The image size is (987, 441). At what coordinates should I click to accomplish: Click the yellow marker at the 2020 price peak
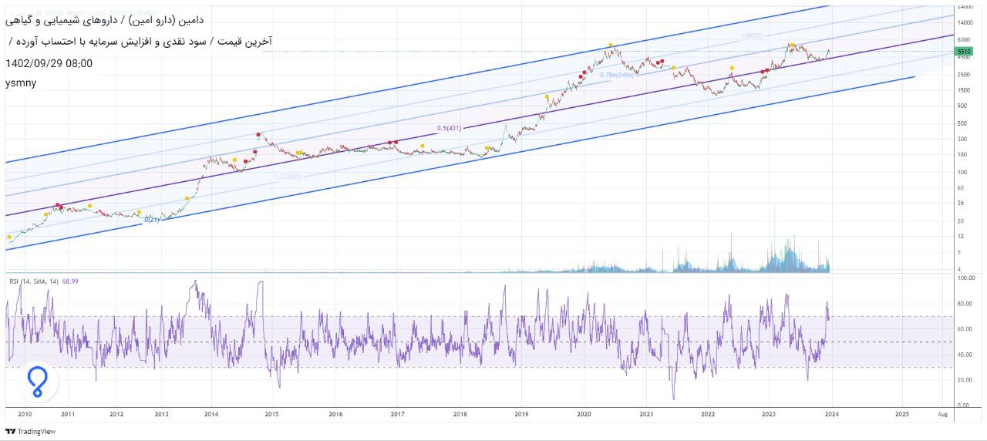(610, 45)
